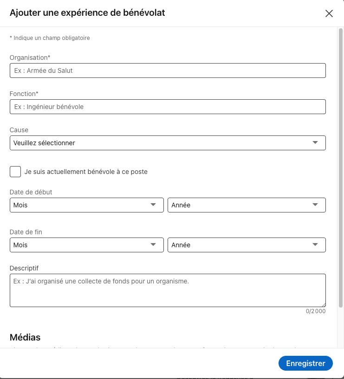Image resolution: width=344 pixels, height=379 pixels.
Task: Click the Médias section heading
Action: [x=25, y=337]
